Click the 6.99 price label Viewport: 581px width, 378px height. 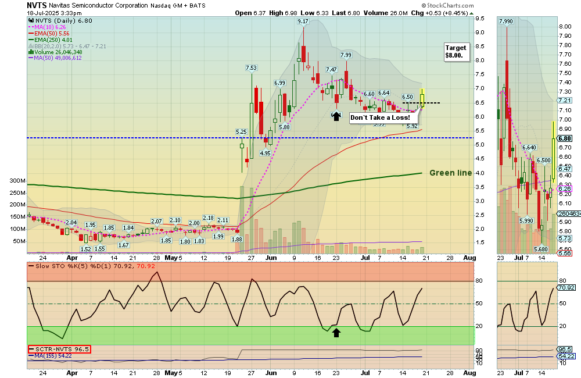click(x=280, y=83)
